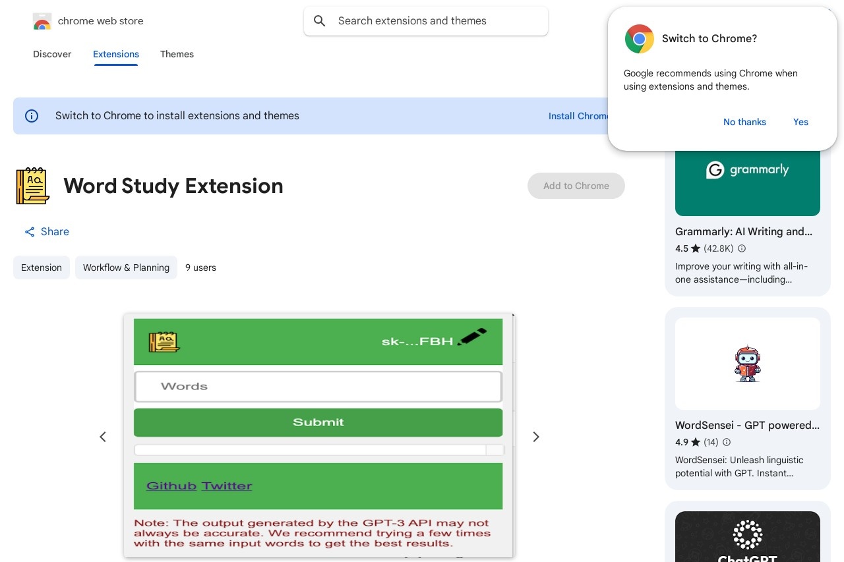This screenshot has width=844, height=562.
Task: Click the Extension category chip
Action: coord(42,267)
